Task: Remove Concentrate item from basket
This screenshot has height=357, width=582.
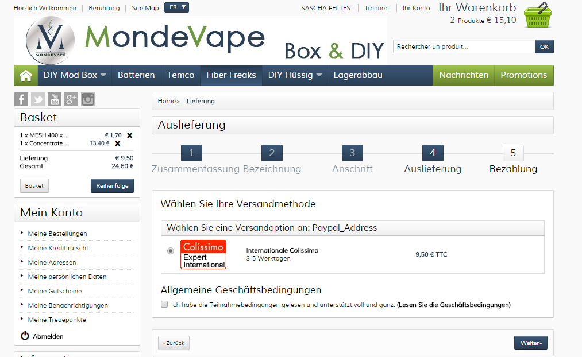Action: (x=118, y=143)
